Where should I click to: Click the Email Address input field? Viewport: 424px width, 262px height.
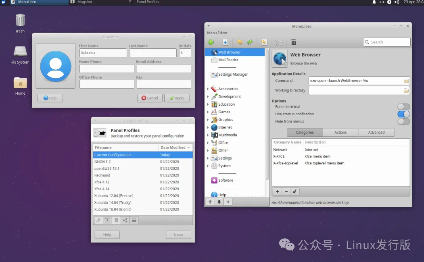coord(163,69)
